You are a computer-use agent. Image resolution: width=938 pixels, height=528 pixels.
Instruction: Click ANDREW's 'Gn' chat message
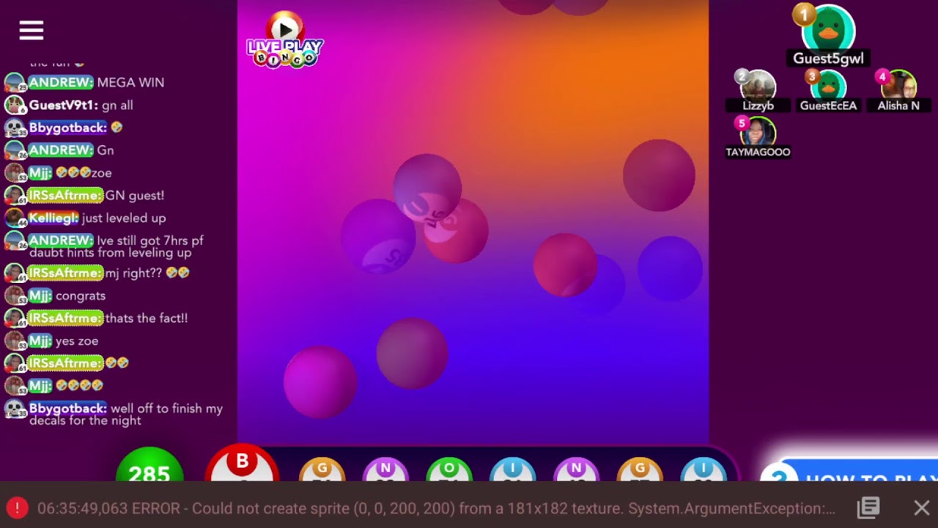(x=106, y=150)
